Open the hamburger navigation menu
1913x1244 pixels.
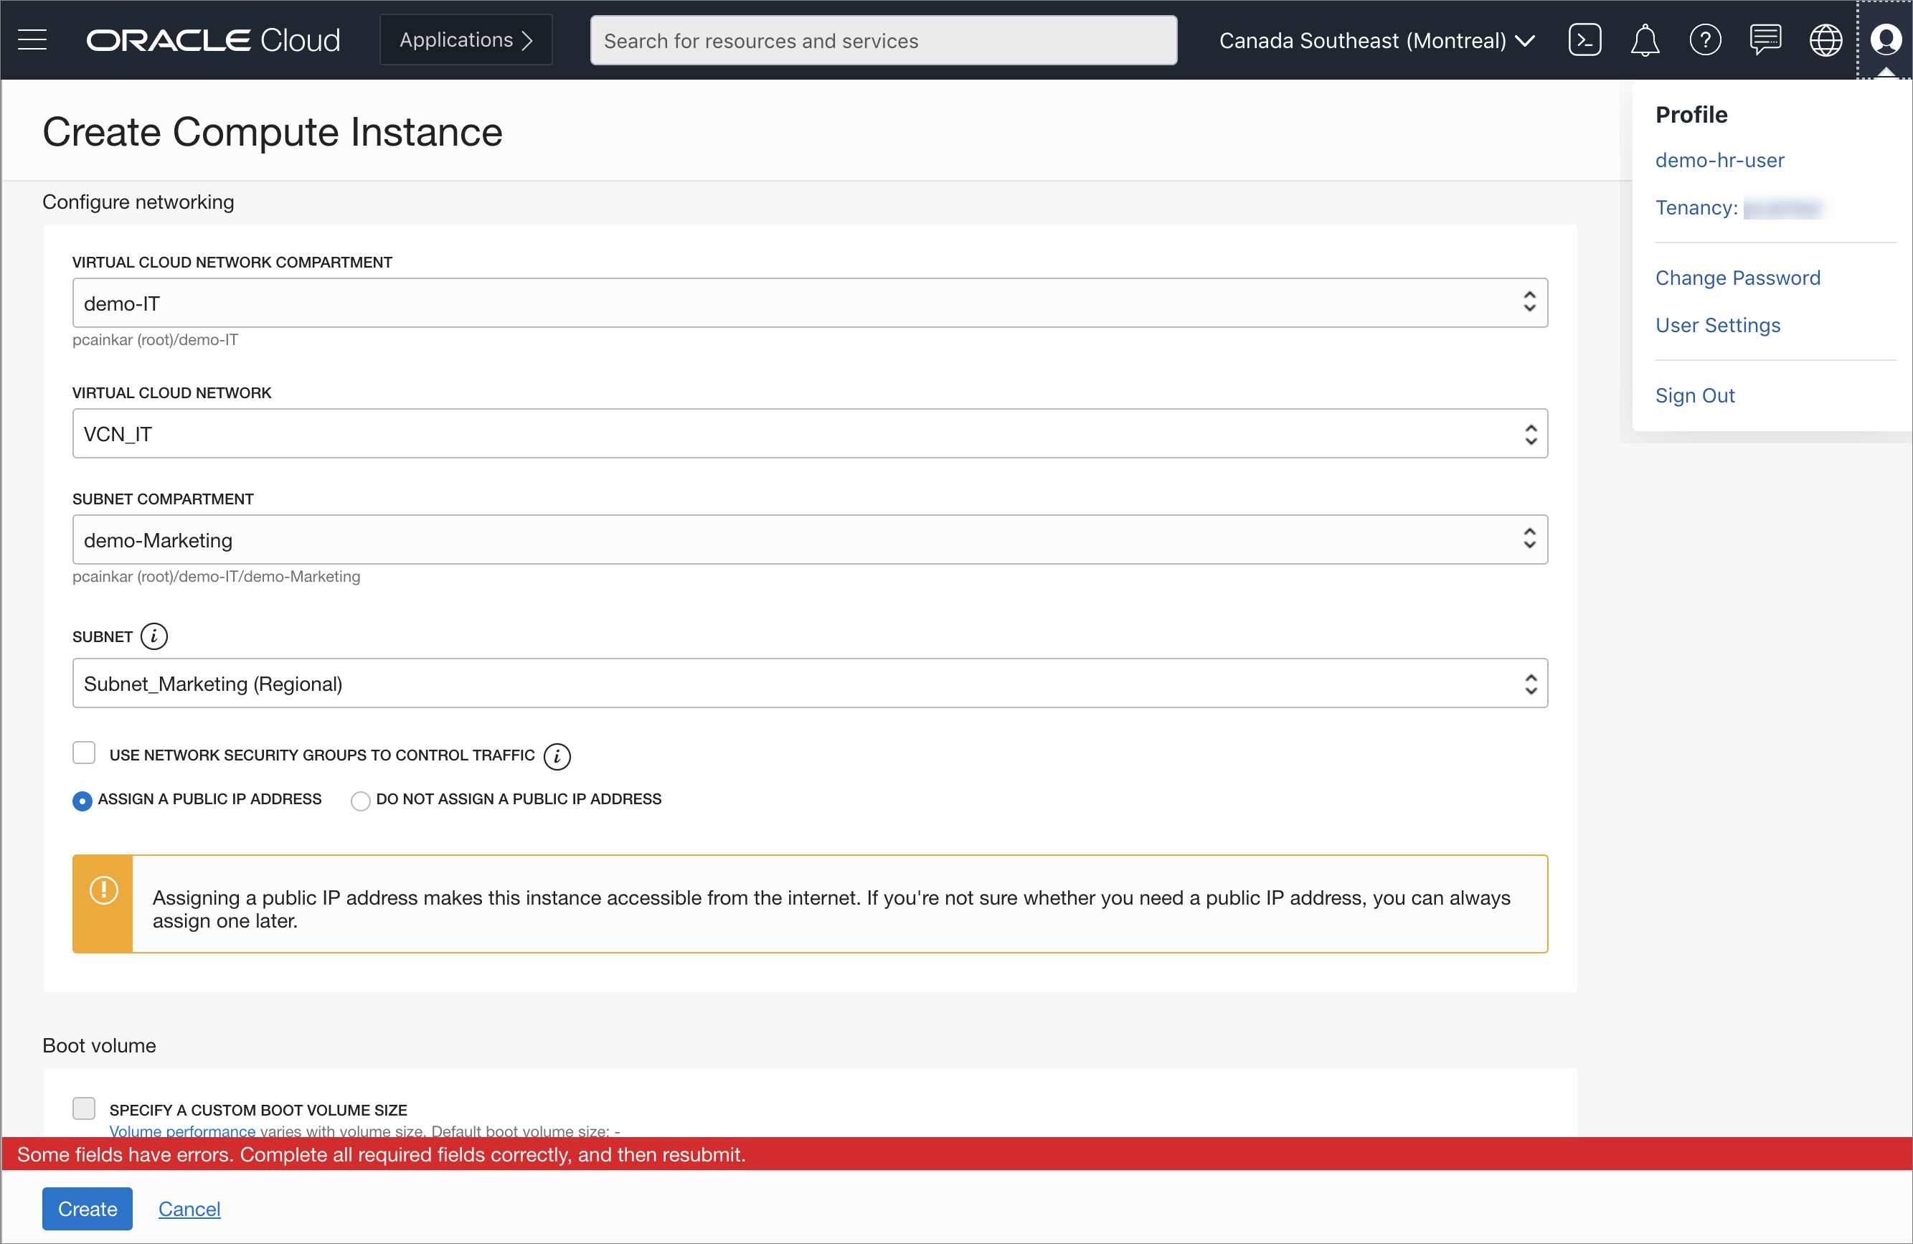(x=32, y=39)
